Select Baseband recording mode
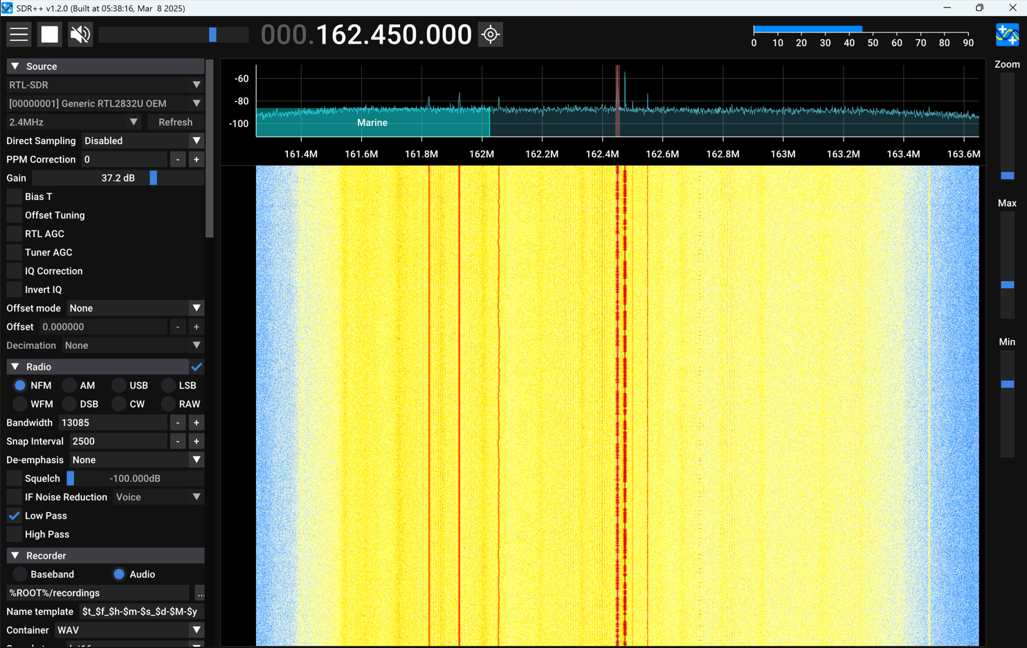 pyautogui.click(x=20, y=575)
